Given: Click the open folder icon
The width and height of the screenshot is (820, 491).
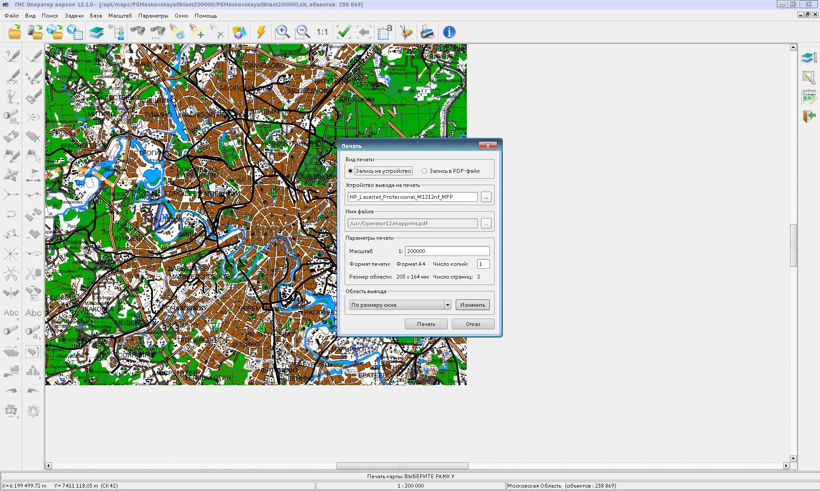Looking at the screenshot, I should pos(15,32).
